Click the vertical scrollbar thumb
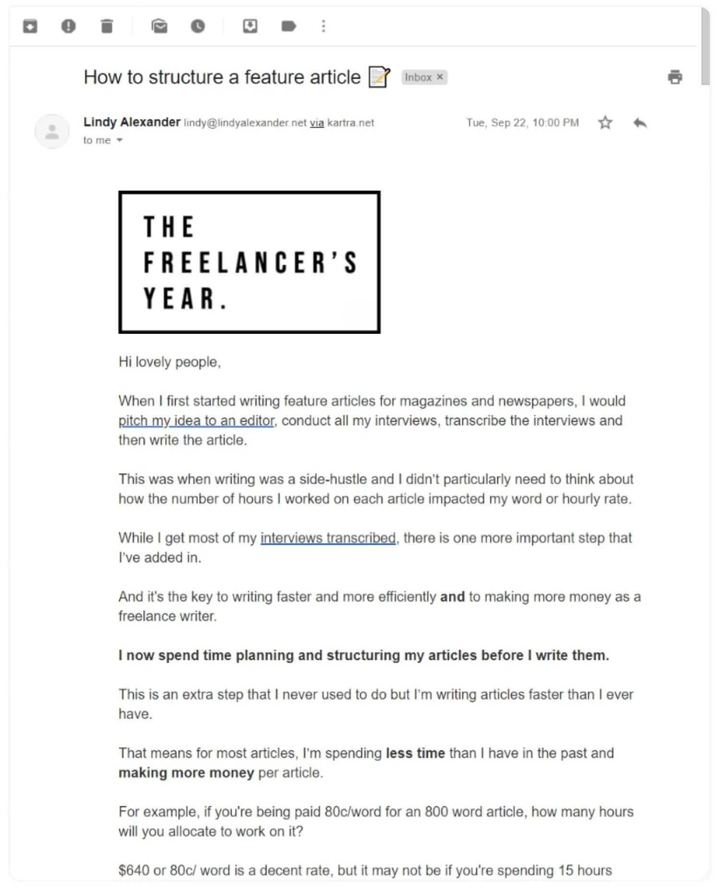 [x=705, y=46]
